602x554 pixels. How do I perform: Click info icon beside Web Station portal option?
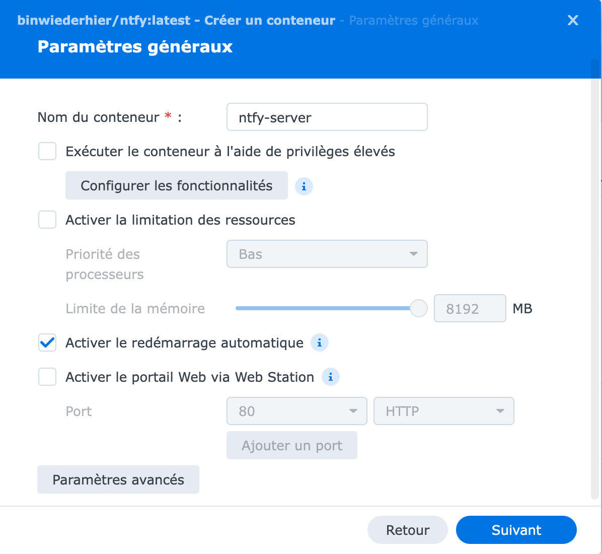point(331,377)
